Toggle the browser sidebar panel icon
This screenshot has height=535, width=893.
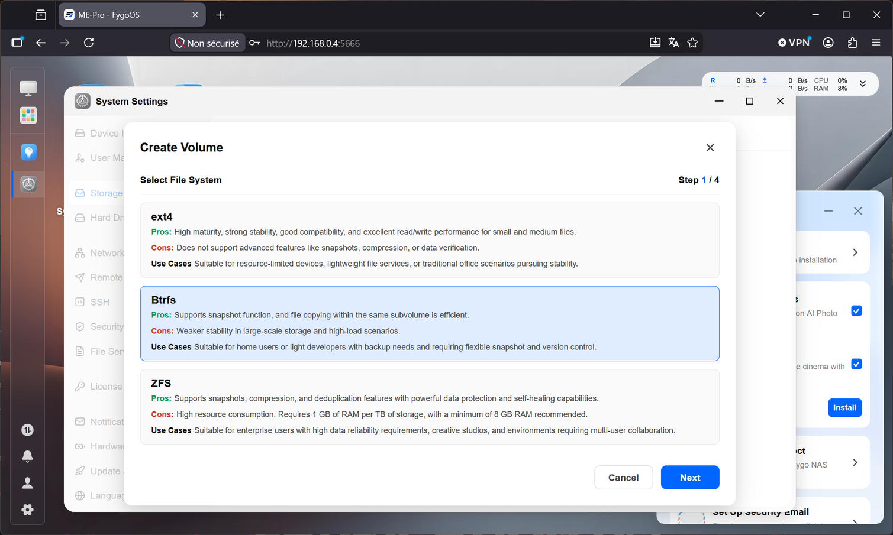17,43
